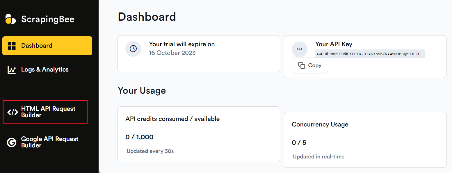
Task: Select the truncated API key text field
Action: tap(370, 54)
